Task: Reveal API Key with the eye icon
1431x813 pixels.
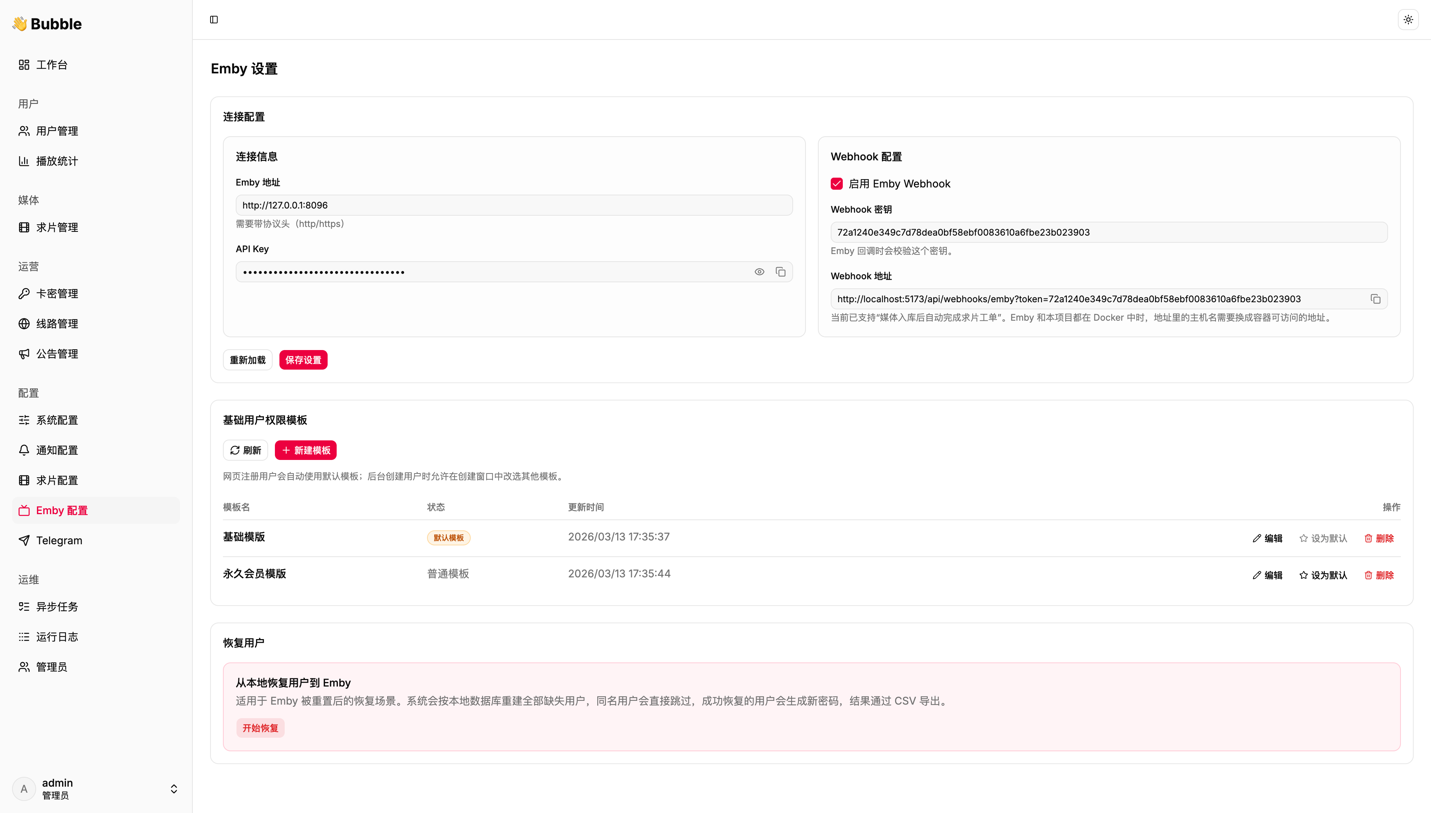Action: click(x=759, y=272)
